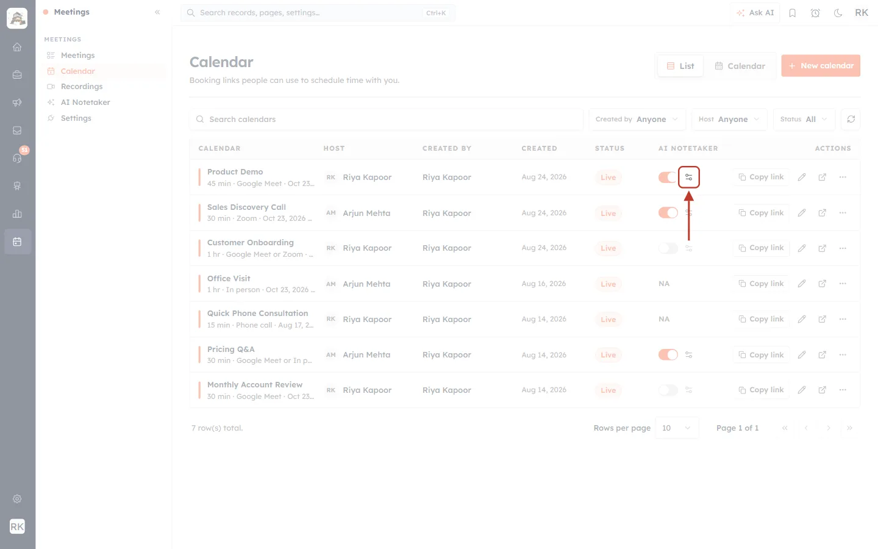Create a new calendar
Viewport: 878px width, 549px height.
821,66
